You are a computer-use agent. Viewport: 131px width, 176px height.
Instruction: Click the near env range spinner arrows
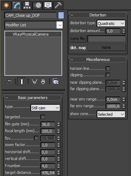(x=124, y=99)
